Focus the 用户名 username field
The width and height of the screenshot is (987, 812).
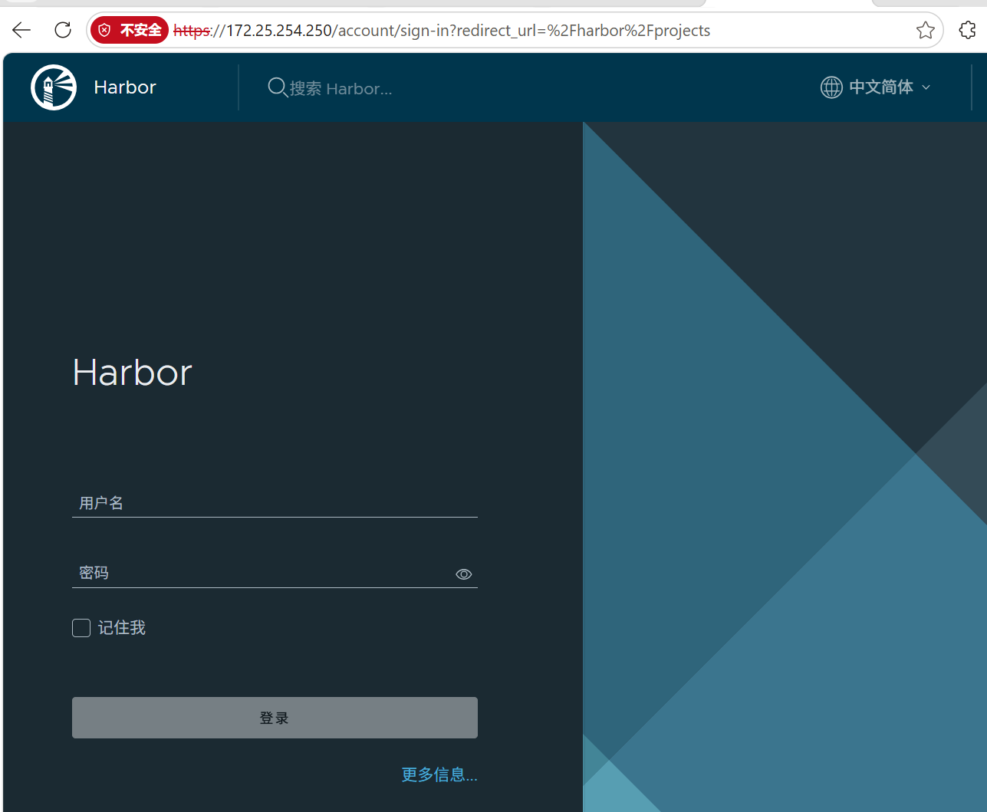tap(275, 503)
